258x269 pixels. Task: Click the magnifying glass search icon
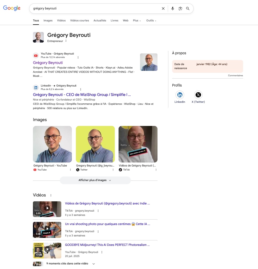188,8
